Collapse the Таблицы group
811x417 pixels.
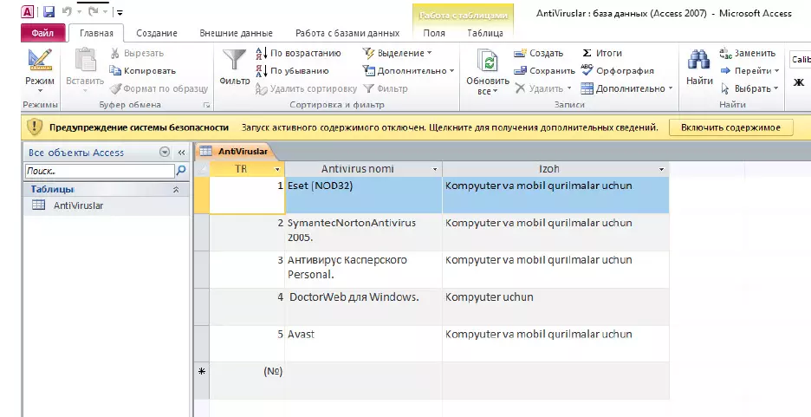point(176,190)
